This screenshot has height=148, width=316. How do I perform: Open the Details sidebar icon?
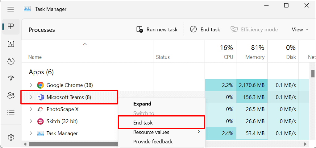[11, 112]
